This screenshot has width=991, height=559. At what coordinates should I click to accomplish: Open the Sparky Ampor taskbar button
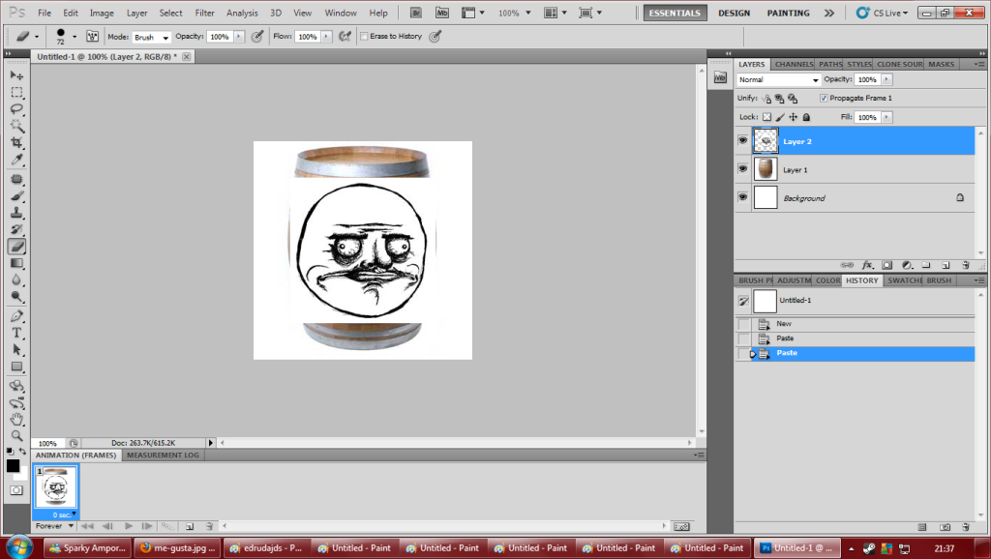88,548
